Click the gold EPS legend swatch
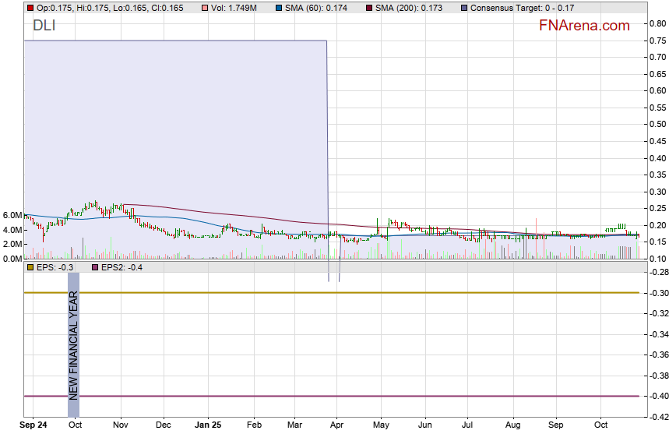Viewport: 669px width, 441px height. (x=30, y=267)
